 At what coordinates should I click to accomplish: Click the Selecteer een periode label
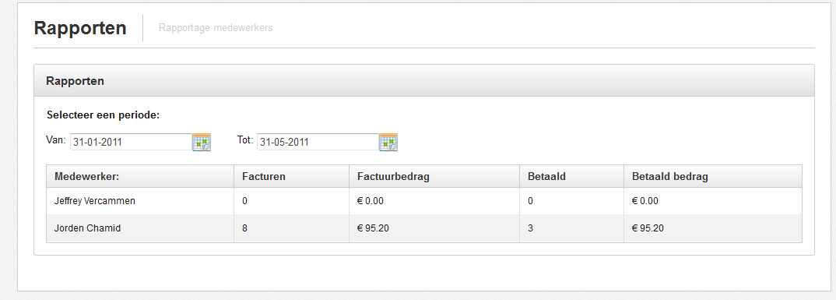(x=104, y=115)
